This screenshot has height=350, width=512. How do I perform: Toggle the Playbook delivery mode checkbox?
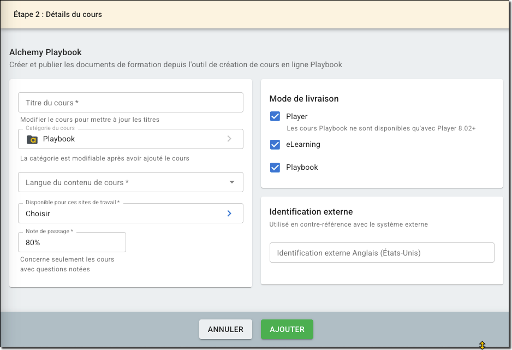click(275, 167)
